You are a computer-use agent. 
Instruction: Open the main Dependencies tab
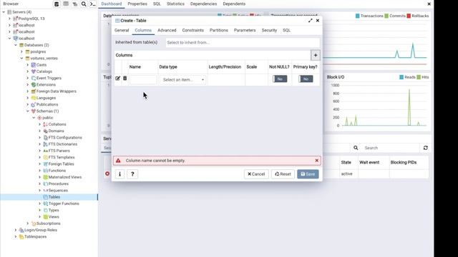(x=203, y=4)
